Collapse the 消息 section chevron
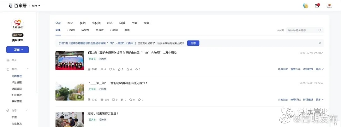 [27, 110]
